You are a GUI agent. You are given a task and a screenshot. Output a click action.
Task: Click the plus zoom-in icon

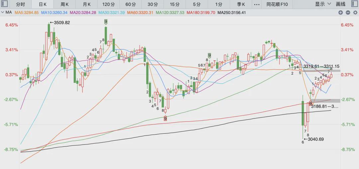tap(340, 13)
